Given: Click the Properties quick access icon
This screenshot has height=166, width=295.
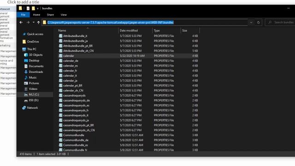Looking at the screenshot, I should tap(28, 8).
